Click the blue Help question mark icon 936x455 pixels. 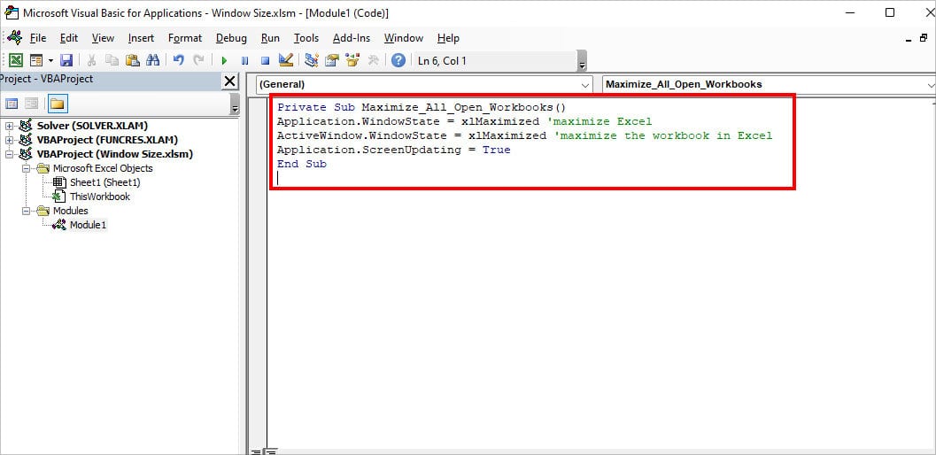398,60
